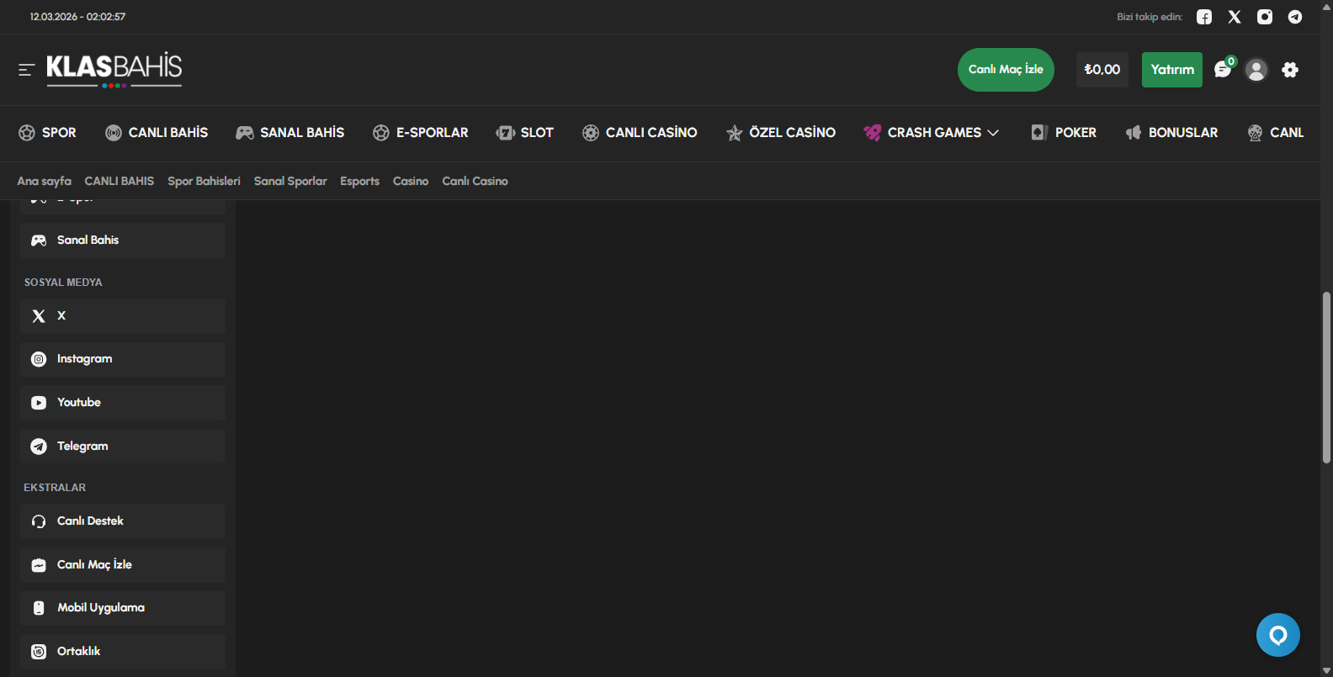Image resolution: width=1333 pixels, height=677 pixels.
Task: Open Youtube in the sidebar social list
Action: tap(123, 403)
